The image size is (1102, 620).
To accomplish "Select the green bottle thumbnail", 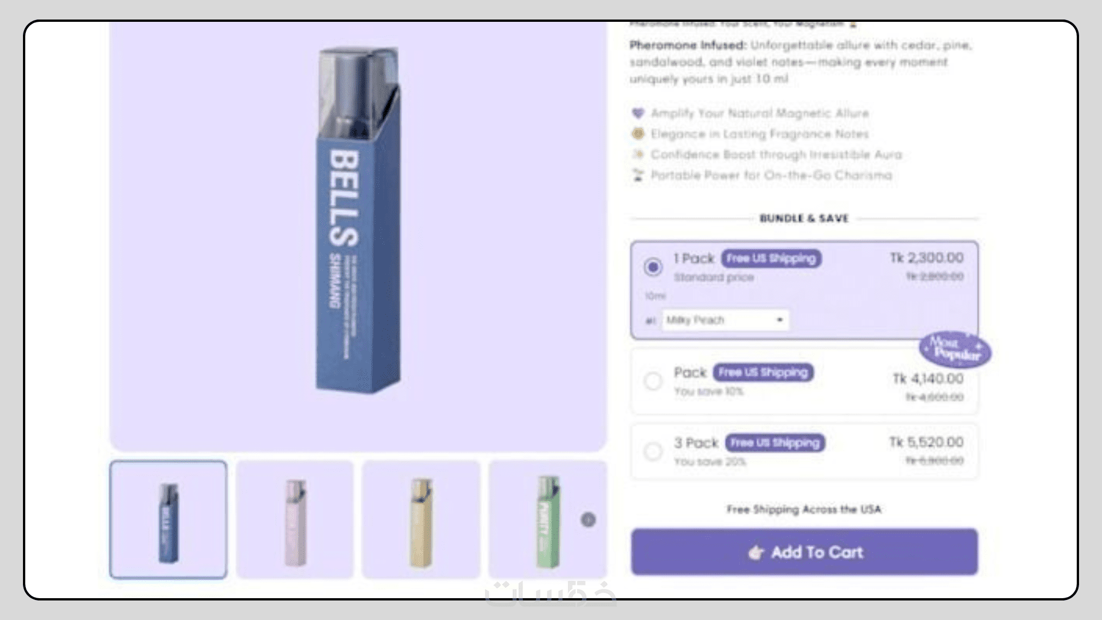I will click(548, 520).
